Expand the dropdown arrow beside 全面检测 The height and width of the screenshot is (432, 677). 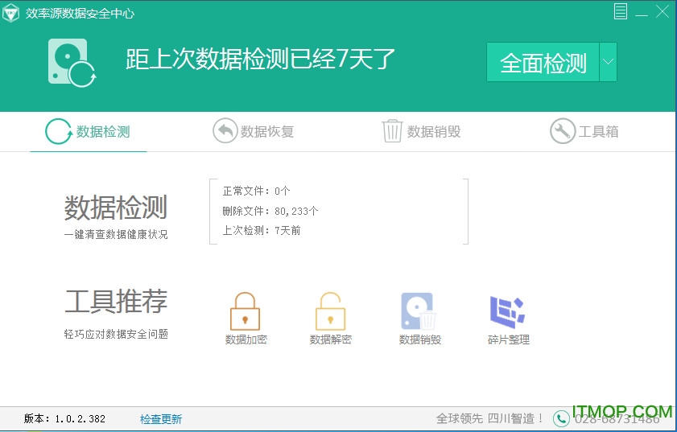(x=608, y=62)
